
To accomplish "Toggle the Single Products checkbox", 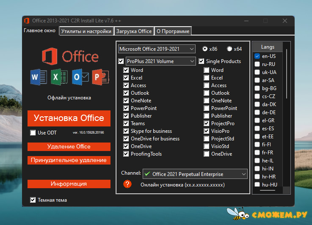I will pyautogui.click(x=202, y=61).
